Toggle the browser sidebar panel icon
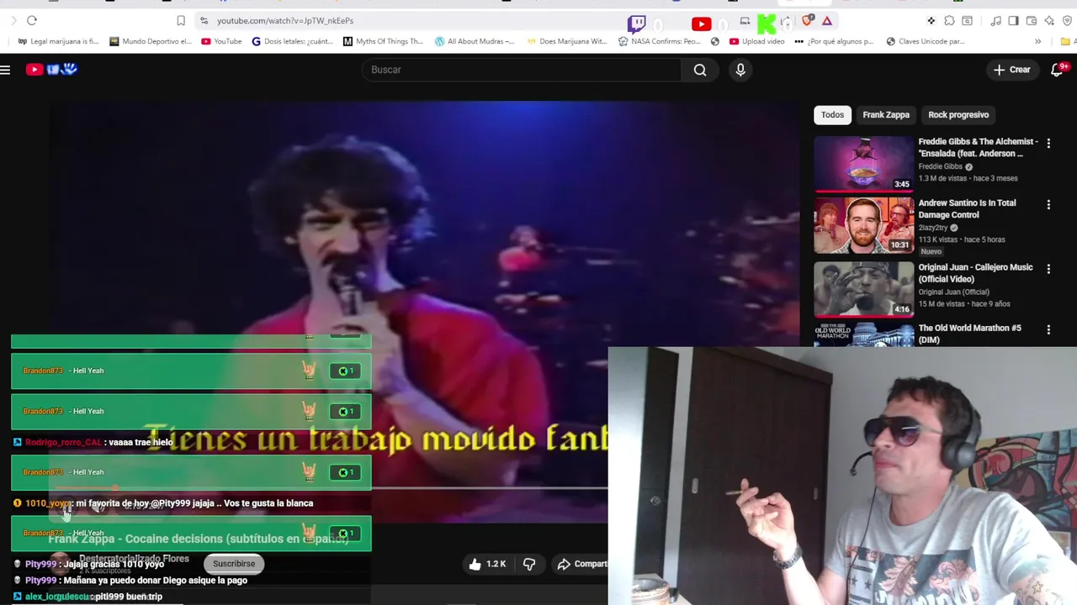The height and width of the screenshot is (605, 1077). [x=1013, y=21]
